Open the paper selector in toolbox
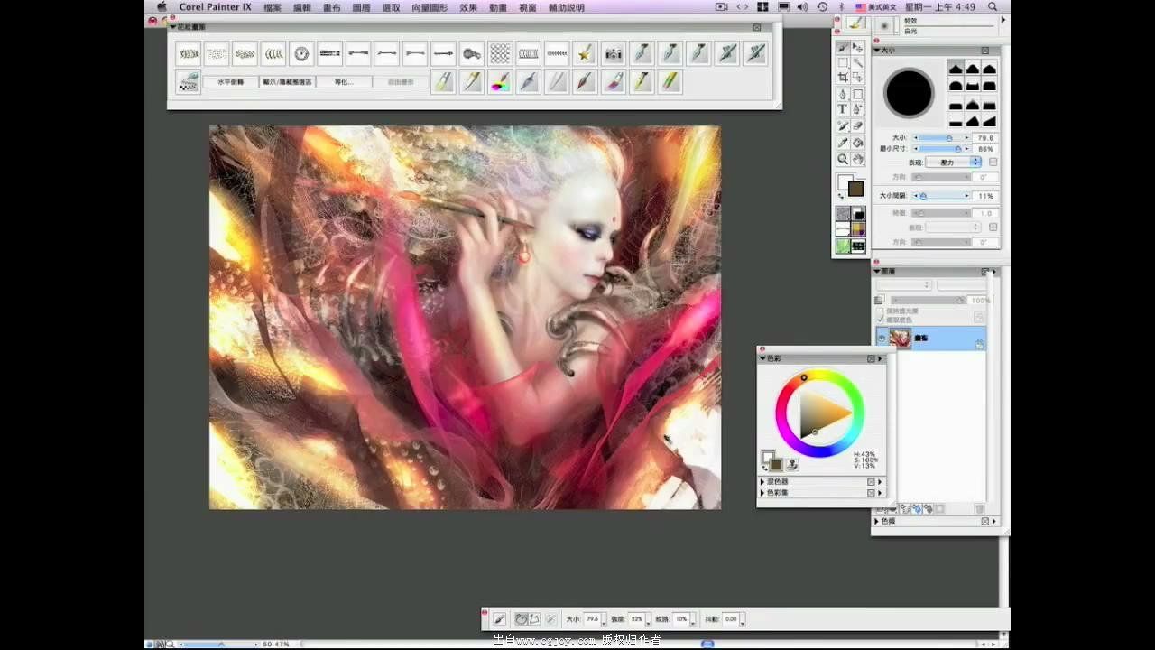The height and width of the screenshot is (650, 1155). (x=842, y=214)
